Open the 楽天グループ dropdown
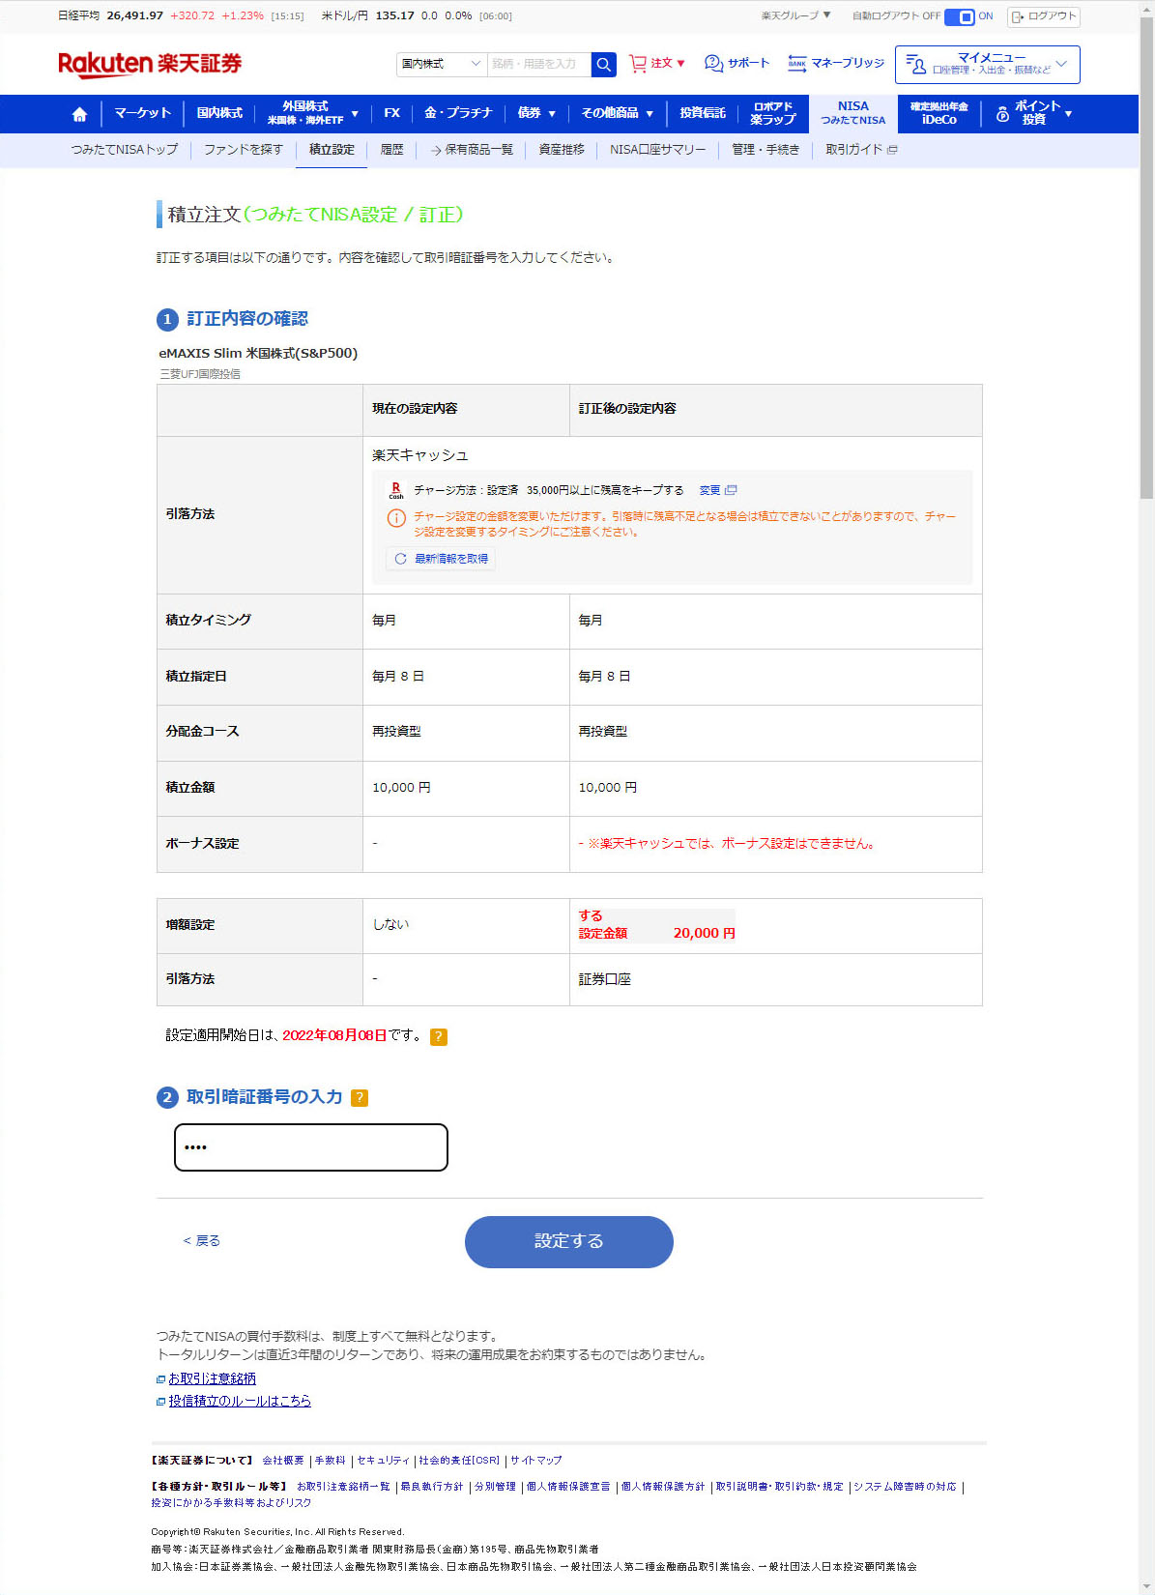 pyautogui.click(x=795, y=15)
